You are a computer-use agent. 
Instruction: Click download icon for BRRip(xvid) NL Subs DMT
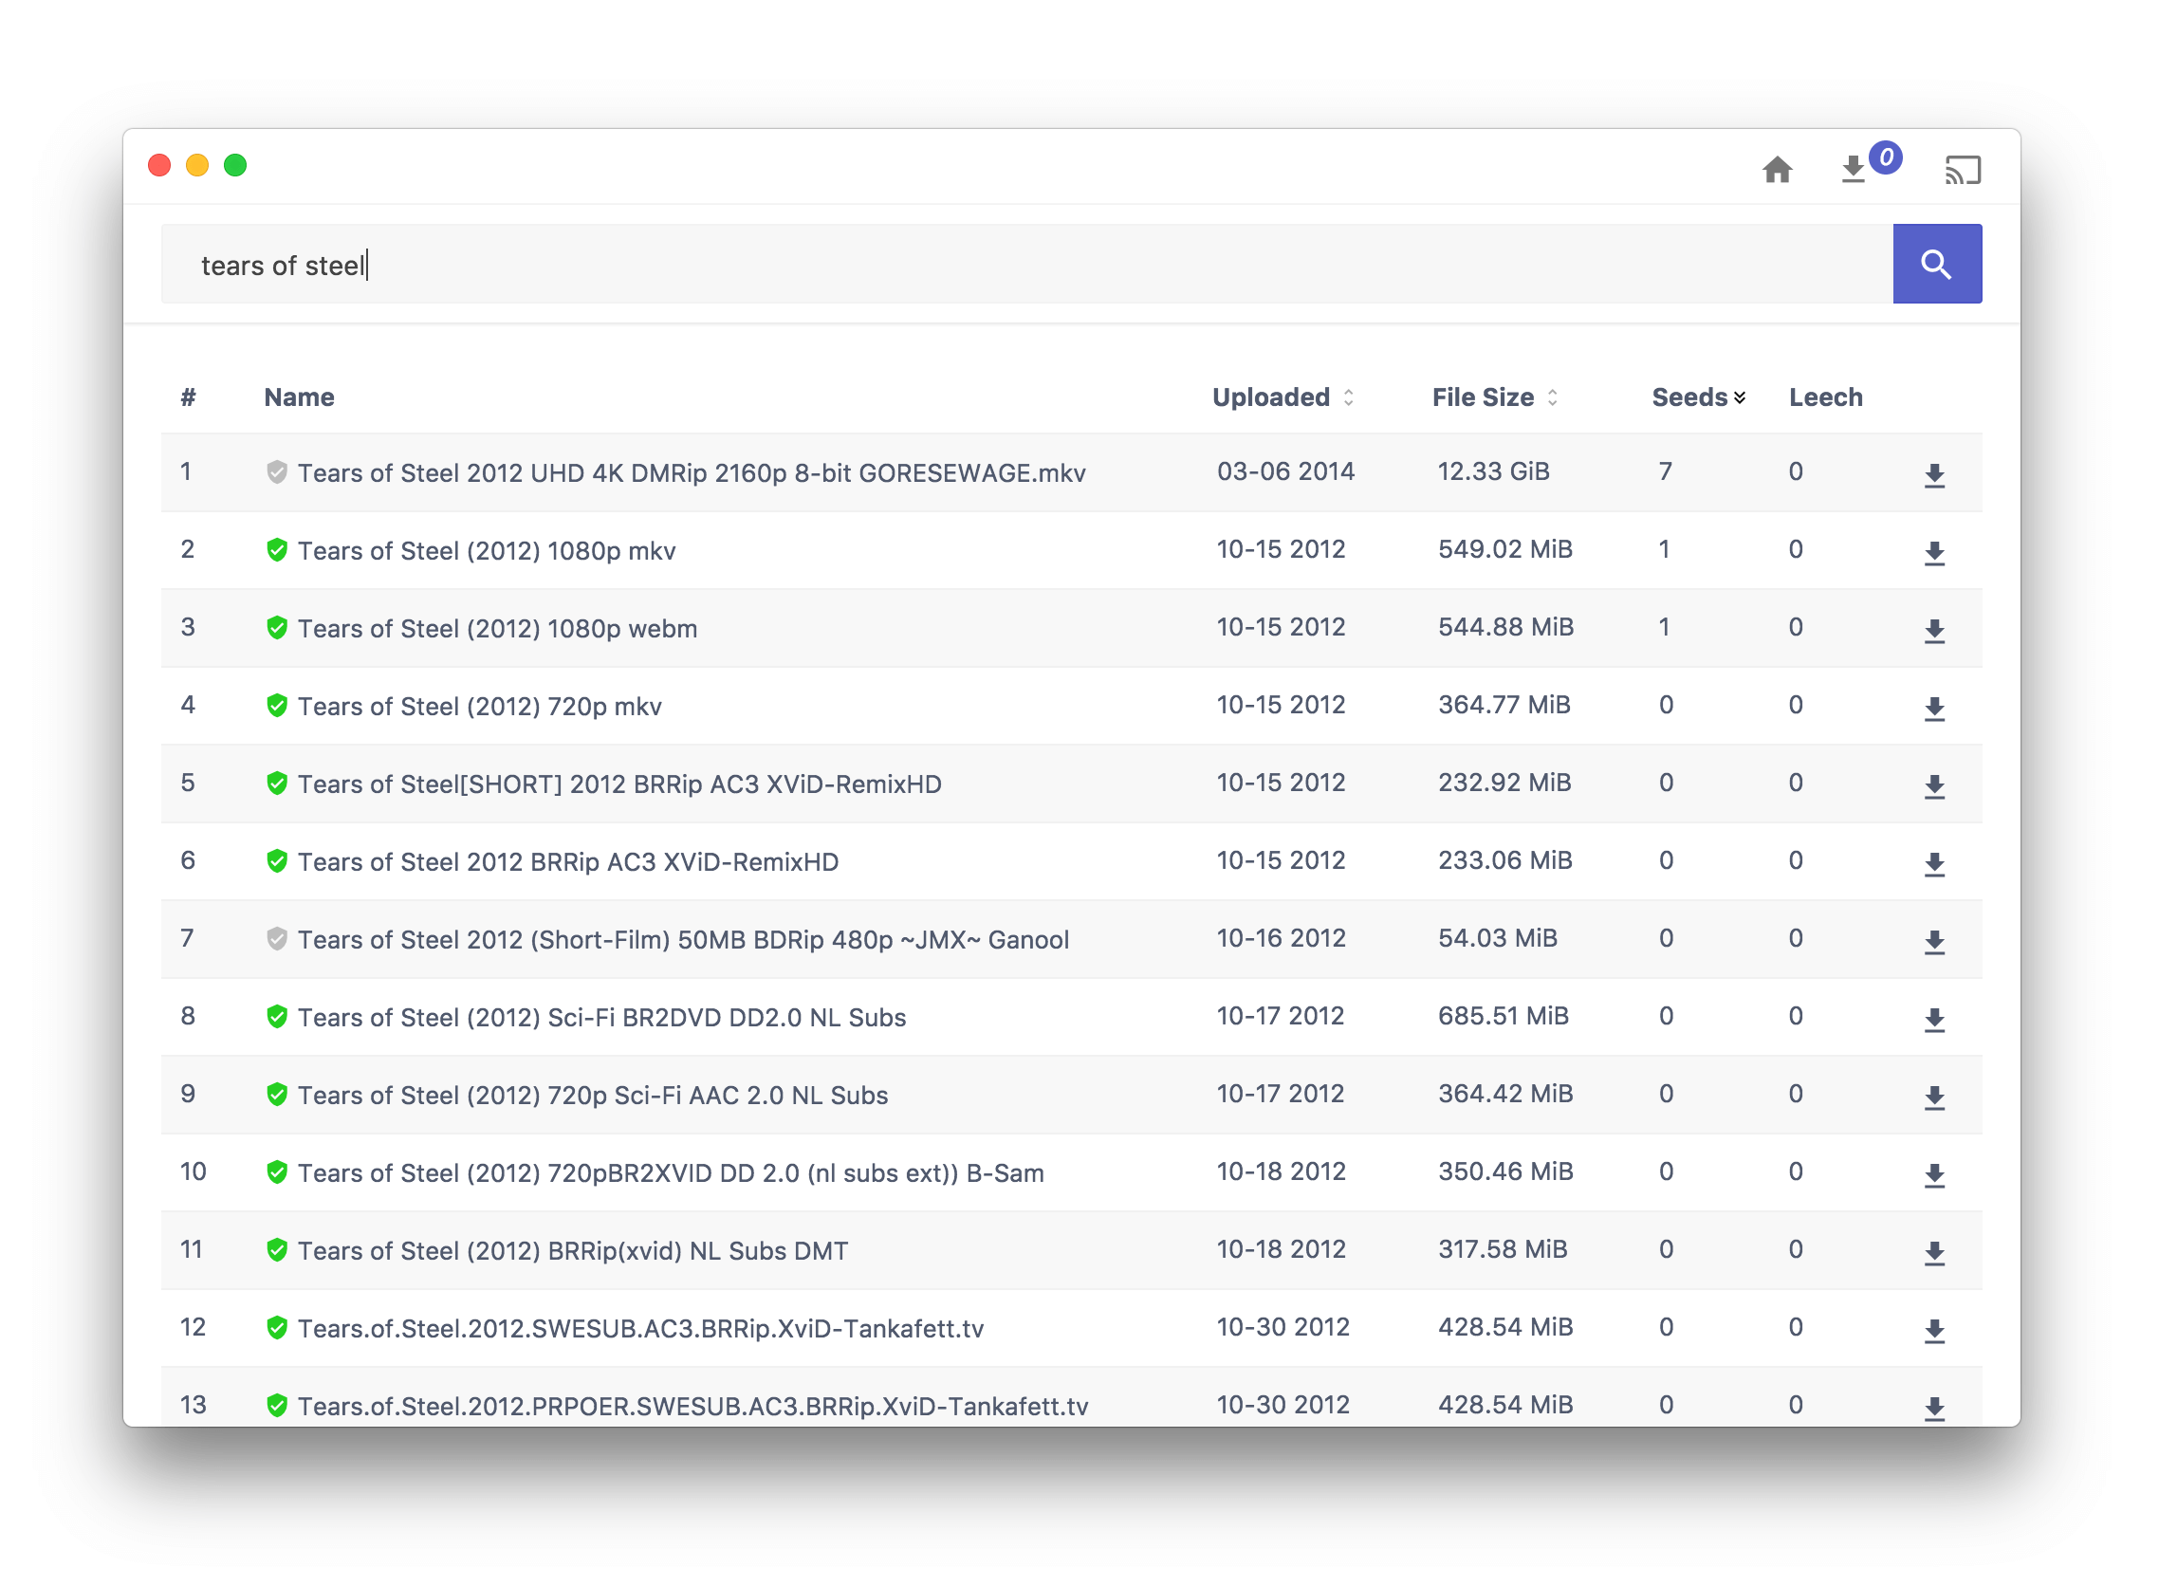pos(1933,1252)
